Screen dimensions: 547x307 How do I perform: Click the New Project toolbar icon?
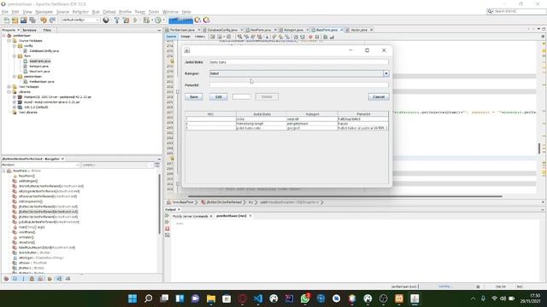point(15,20)
